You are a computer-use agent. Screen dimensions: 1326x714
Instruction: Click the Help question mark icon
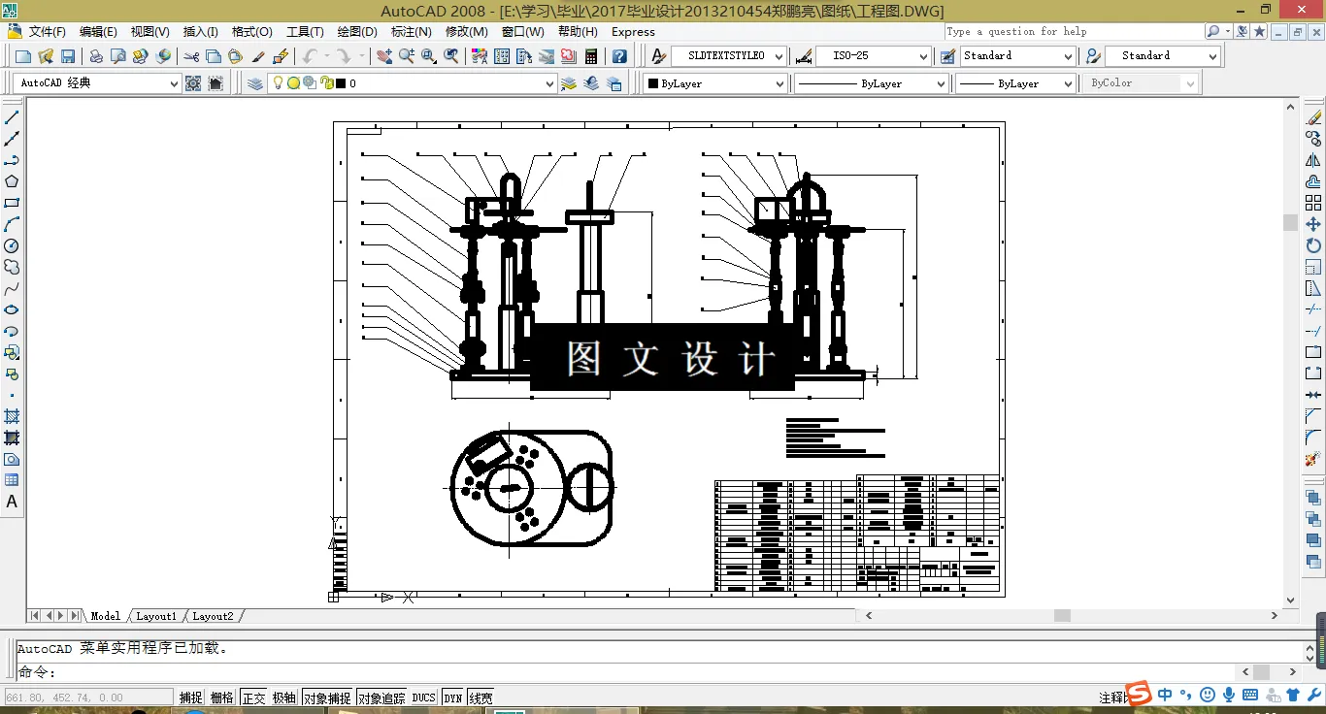pyautogui.click(x=618, y=56)
